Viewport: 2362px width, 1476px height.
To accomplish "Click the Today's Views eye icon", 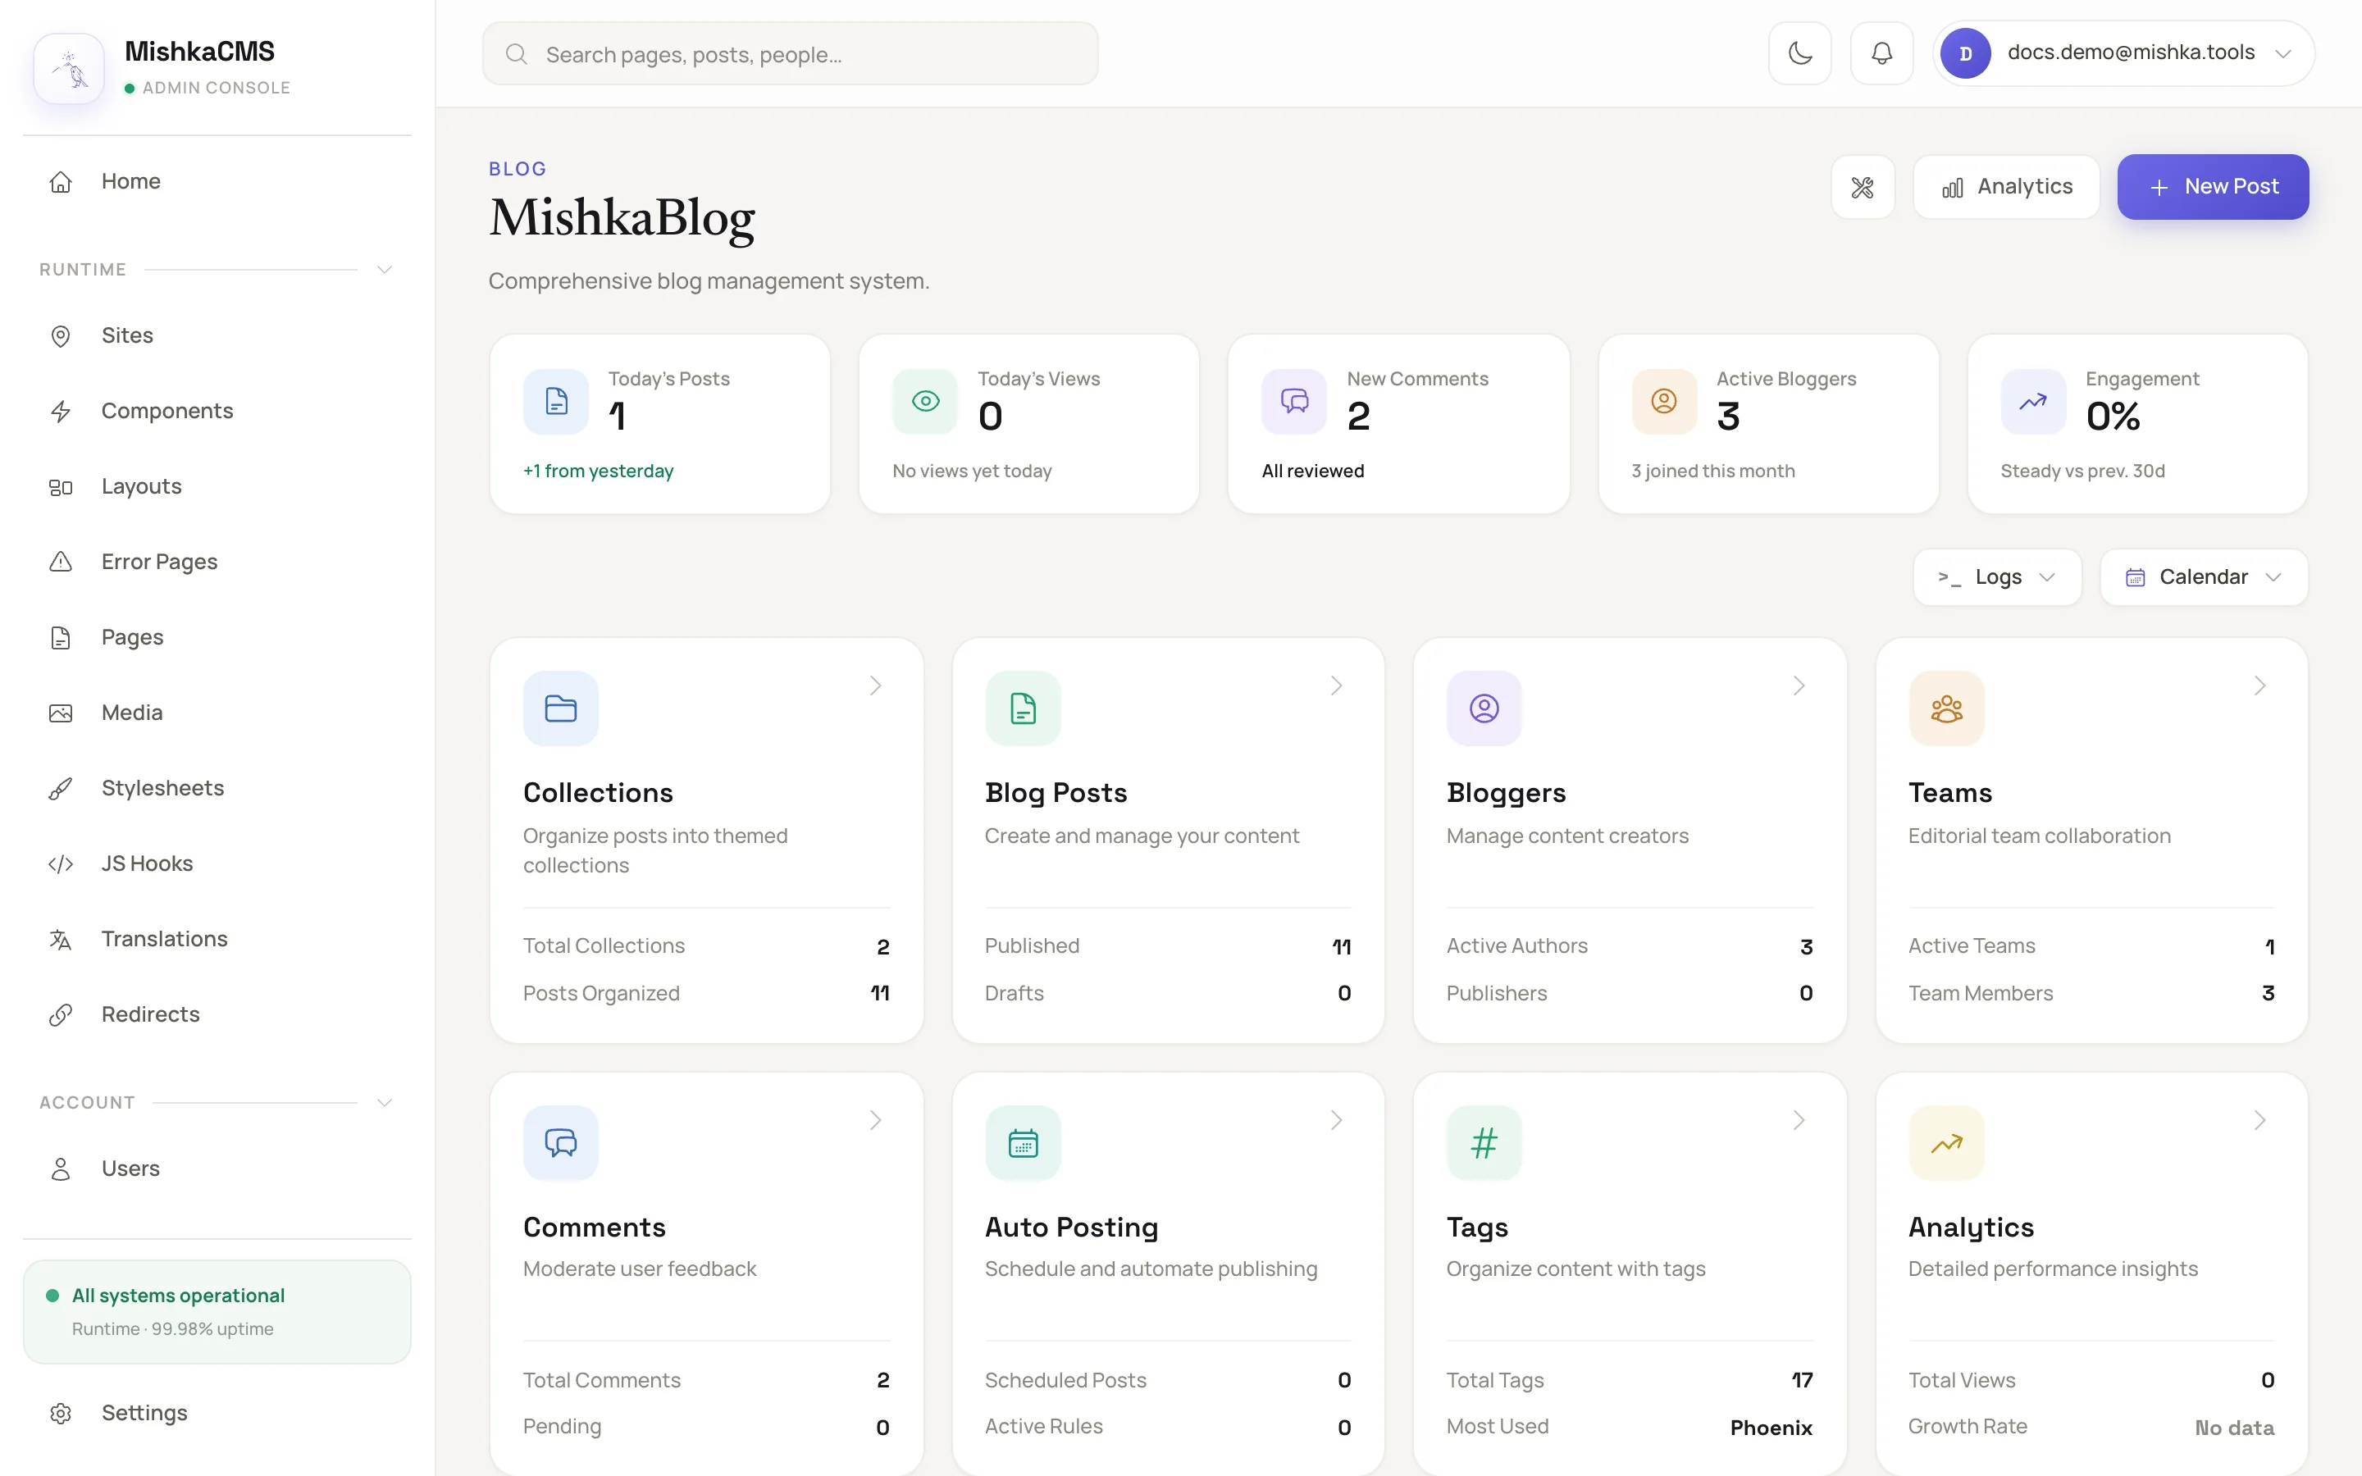I will click(x=925, y=401).
